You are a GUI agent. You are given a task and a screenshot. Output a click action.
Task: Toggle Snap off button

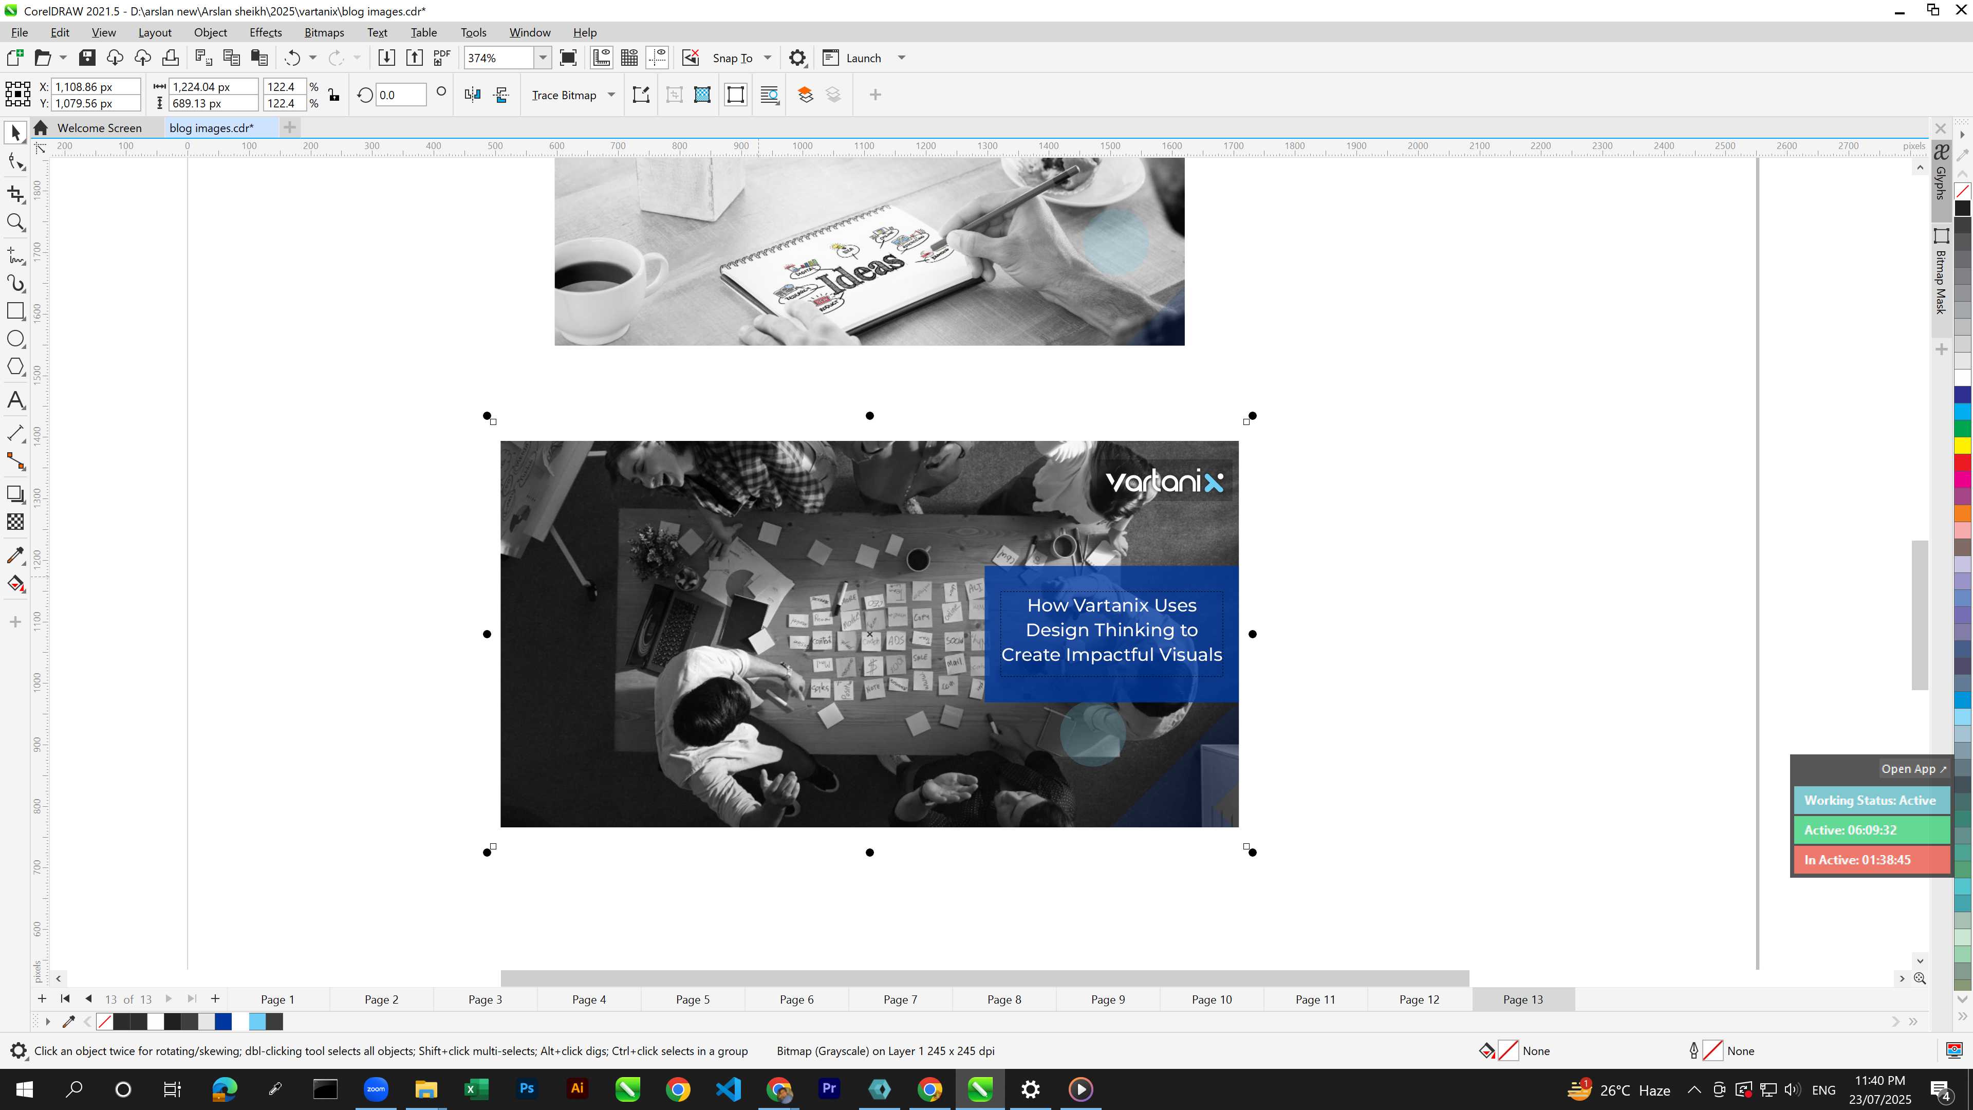[690, 58]
